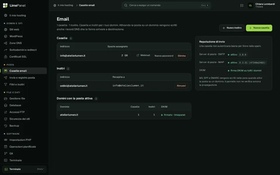This screenshot has width=280, height=175.
Task: Click the search magnifier icon
Action: point(126,5)
